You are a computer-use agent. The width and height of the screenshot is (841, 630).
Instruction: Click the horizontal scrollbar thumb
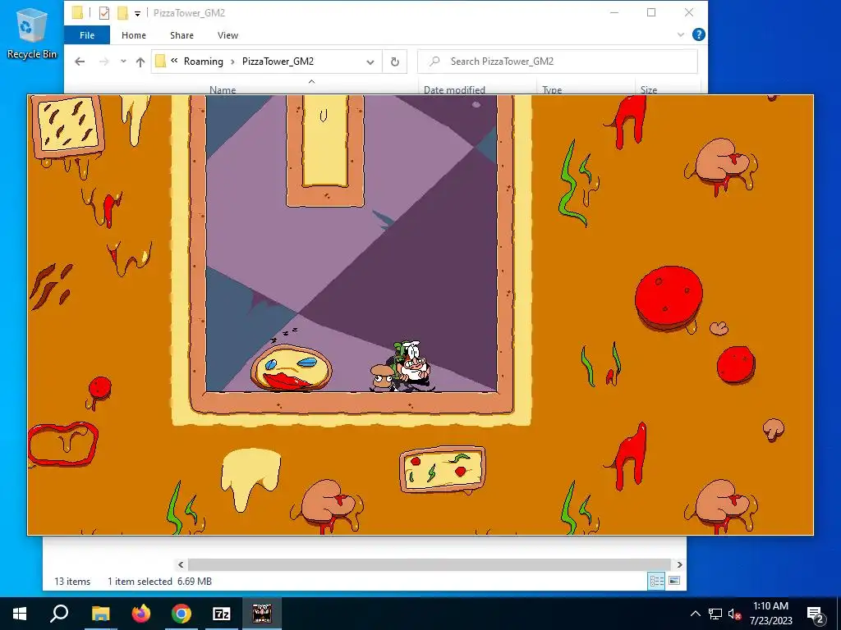click(429, 564)
